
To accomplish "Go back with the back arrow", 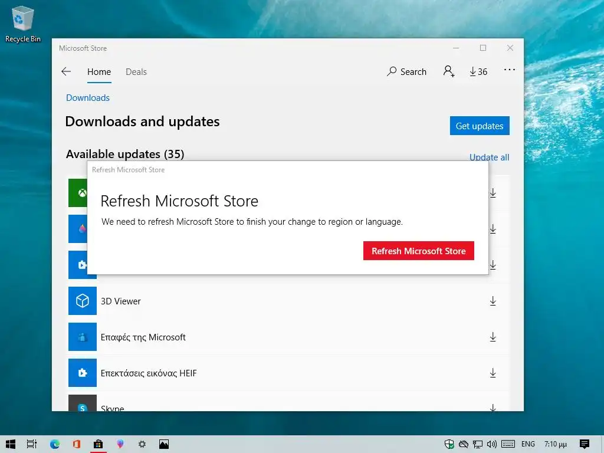I will click(x=66, y=71).
